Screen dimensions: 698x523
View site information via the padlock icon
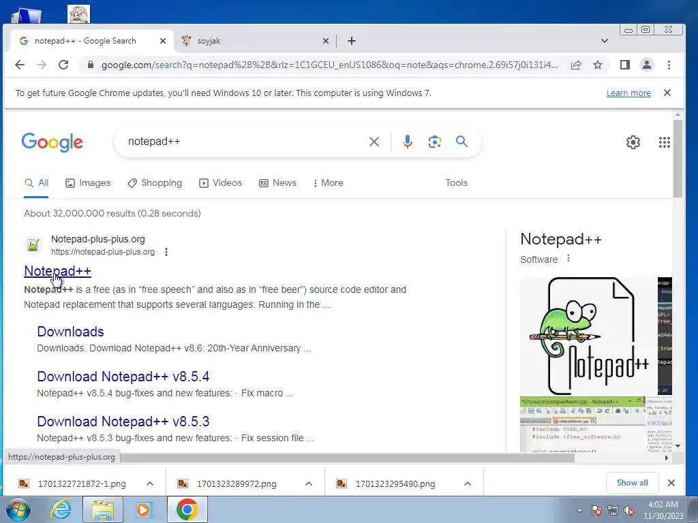click(x=91, y=65)
